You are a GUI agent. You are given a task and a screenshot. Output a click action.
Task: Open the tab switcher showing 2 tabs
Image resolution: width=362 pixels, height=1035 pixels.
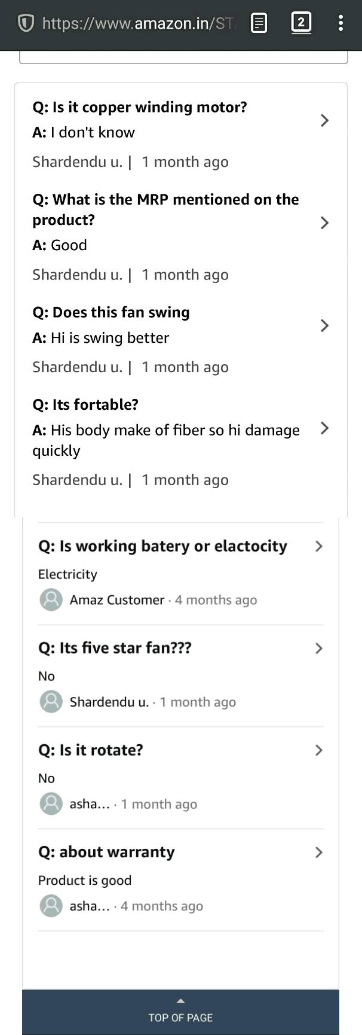tap(301, 23)
